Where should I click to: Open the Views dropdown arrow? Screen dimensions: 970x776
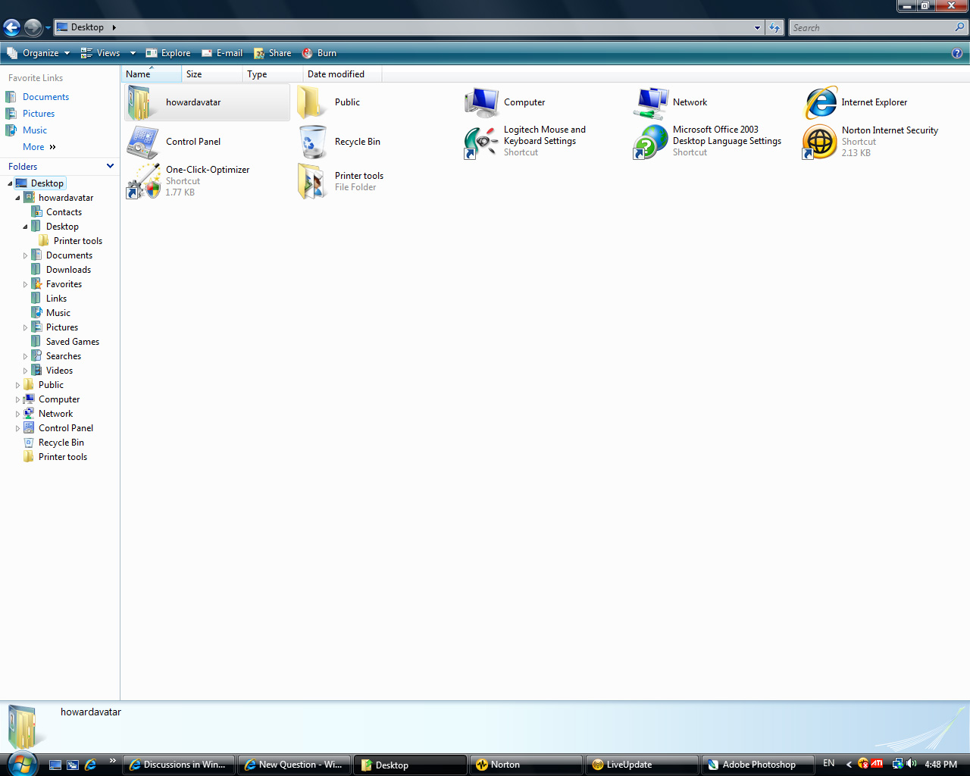tap(133, 53)
